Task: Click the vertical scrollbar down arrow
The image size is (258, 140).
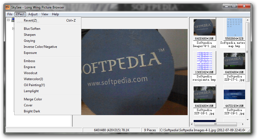Action: 248,120
